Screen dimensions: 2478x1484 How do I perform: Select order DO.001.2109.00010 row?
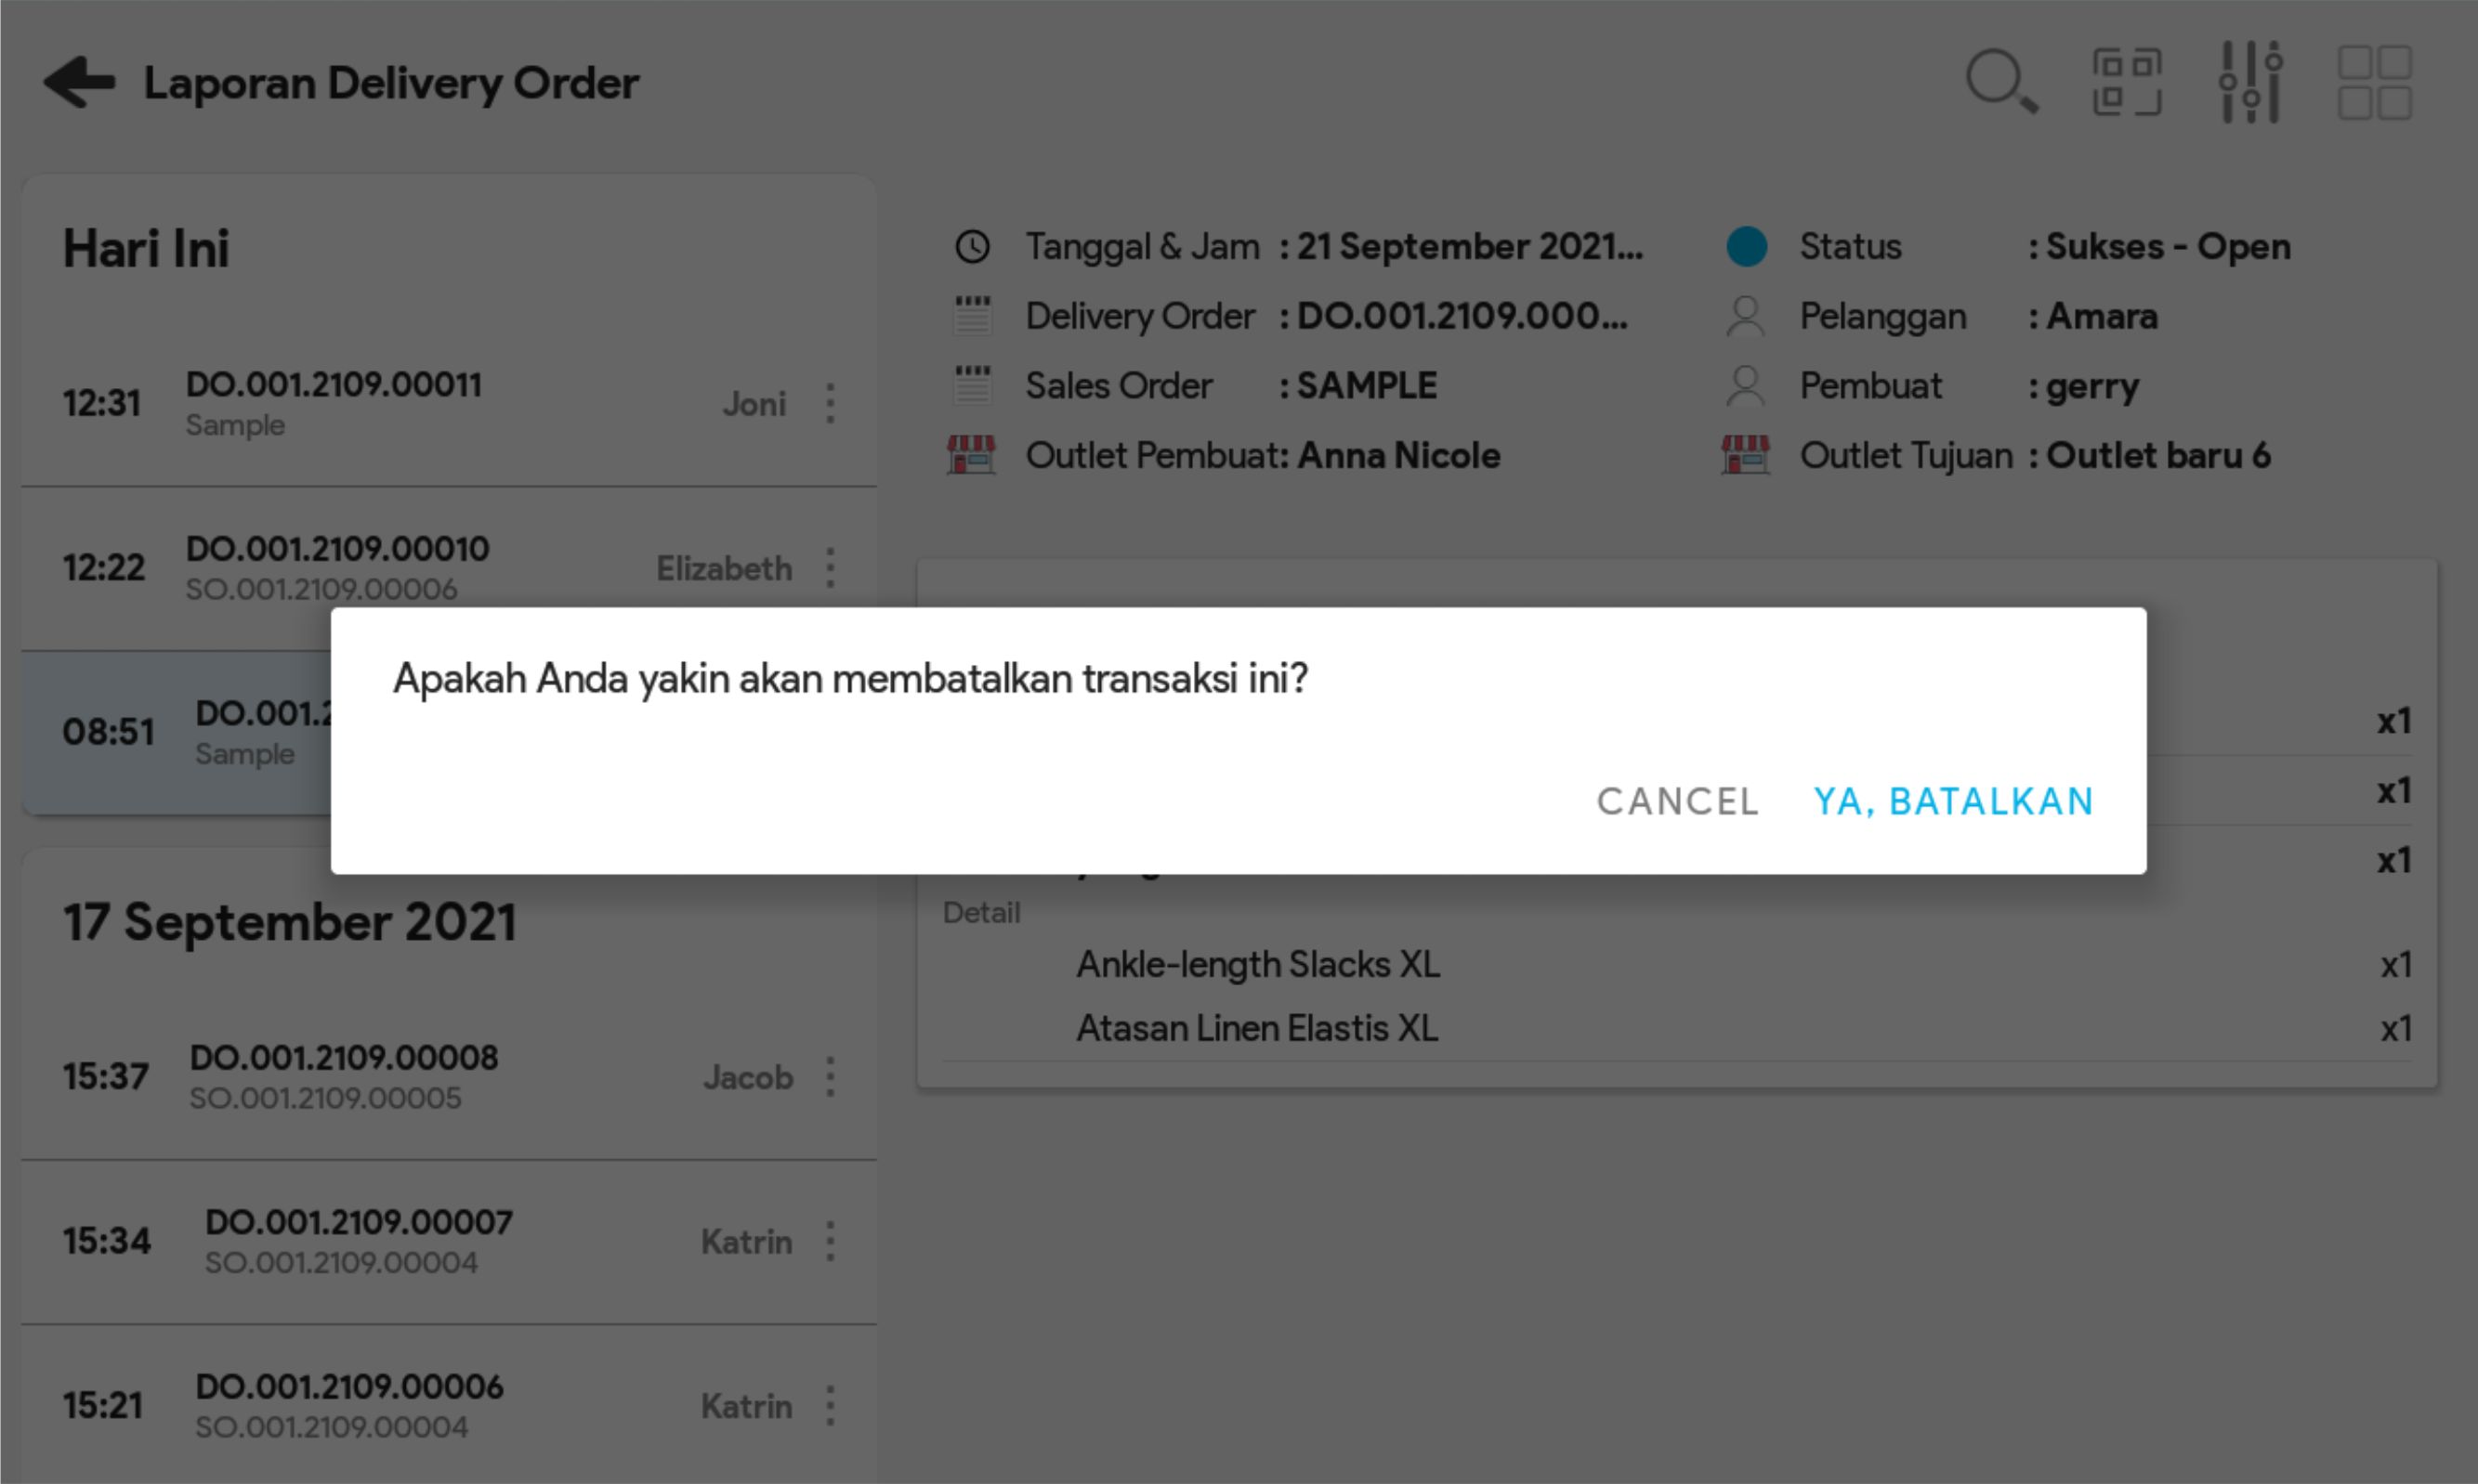[x=337, y=549]
